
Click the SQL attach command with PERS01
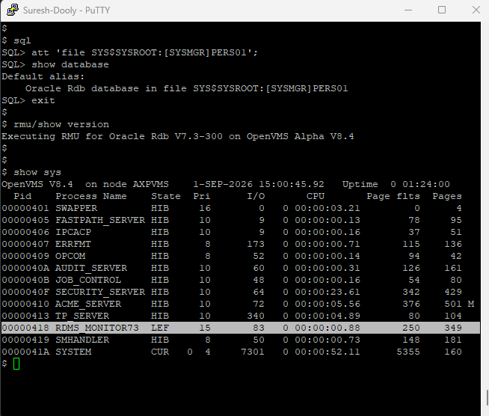(130, 52)
